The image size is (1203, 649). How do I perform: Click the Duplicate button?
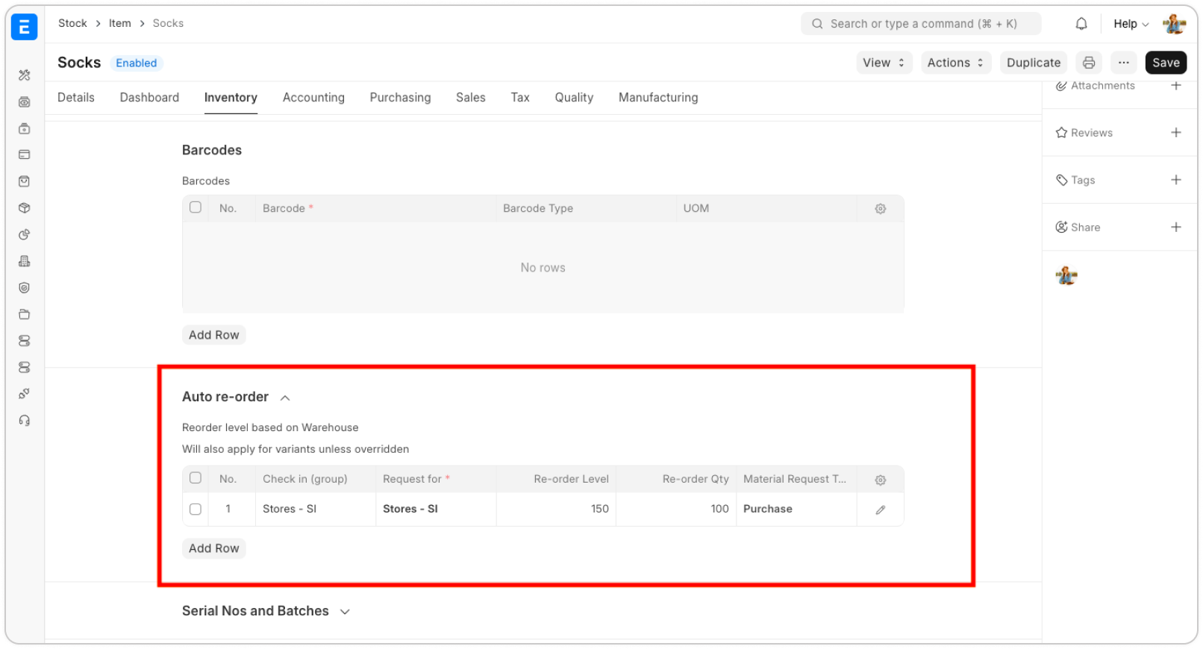(x=1034, y=63)
